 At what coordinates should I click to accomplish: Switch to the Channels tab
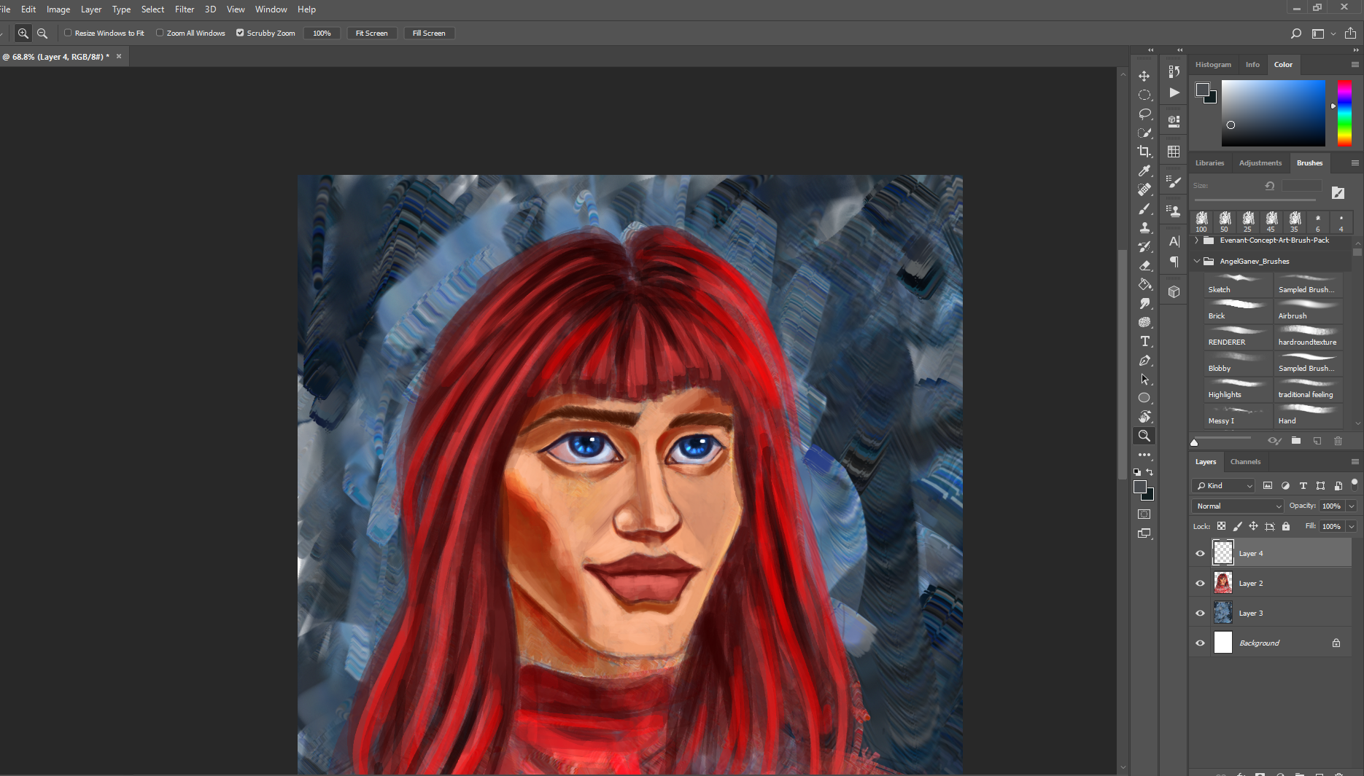(1245, 462)
